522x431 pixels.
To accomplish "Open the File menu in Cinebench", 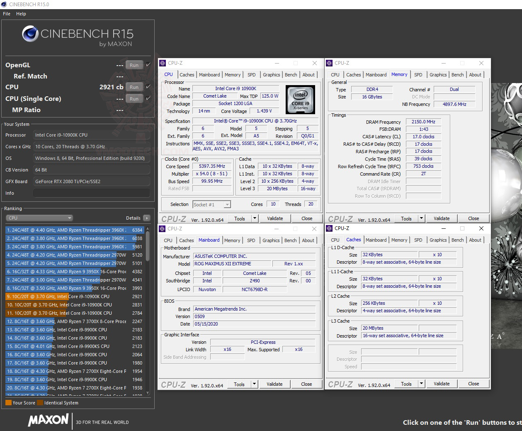I will click(6, 14).
